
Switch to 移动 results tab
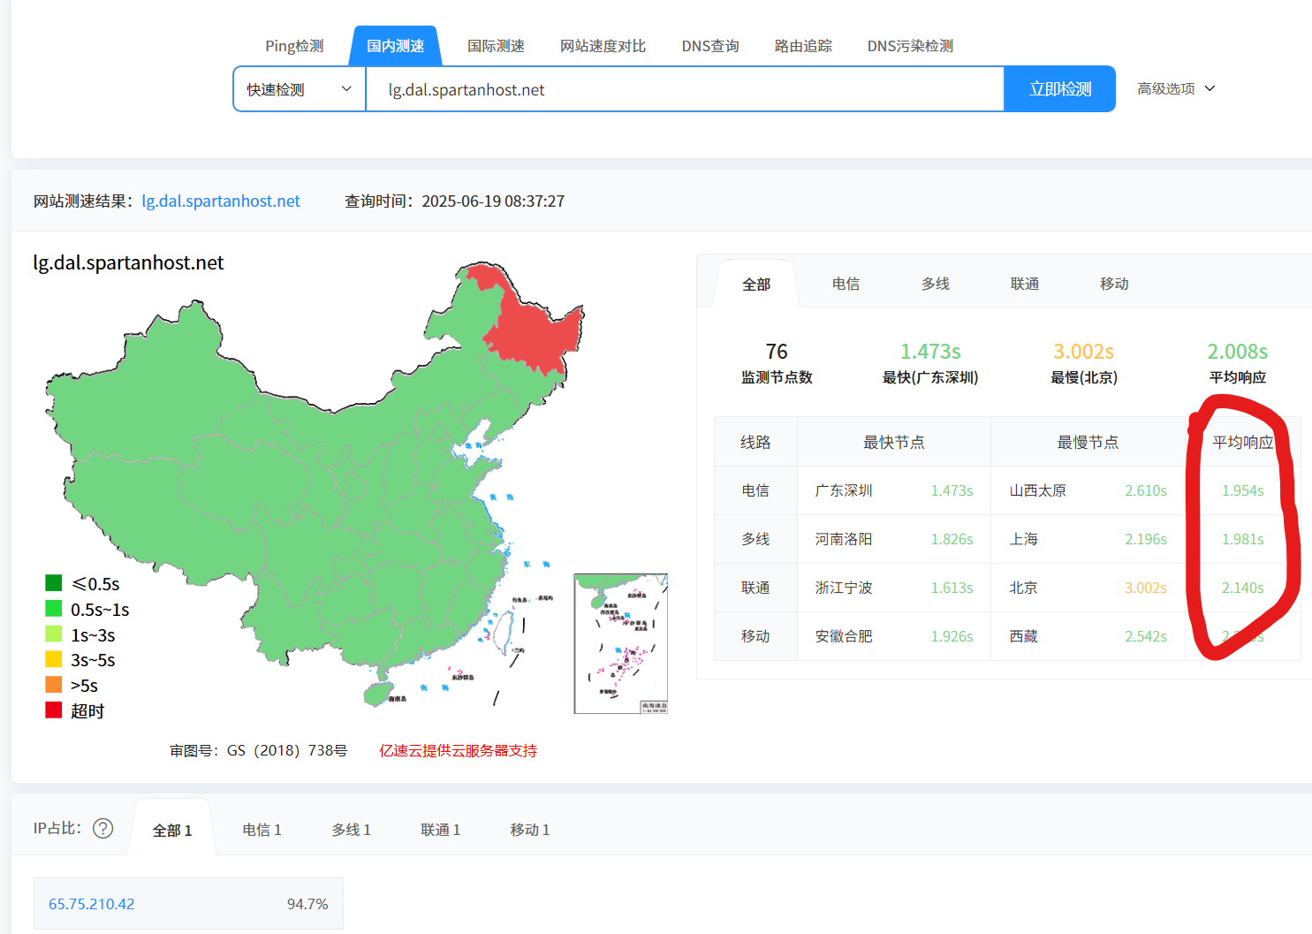1114,284
